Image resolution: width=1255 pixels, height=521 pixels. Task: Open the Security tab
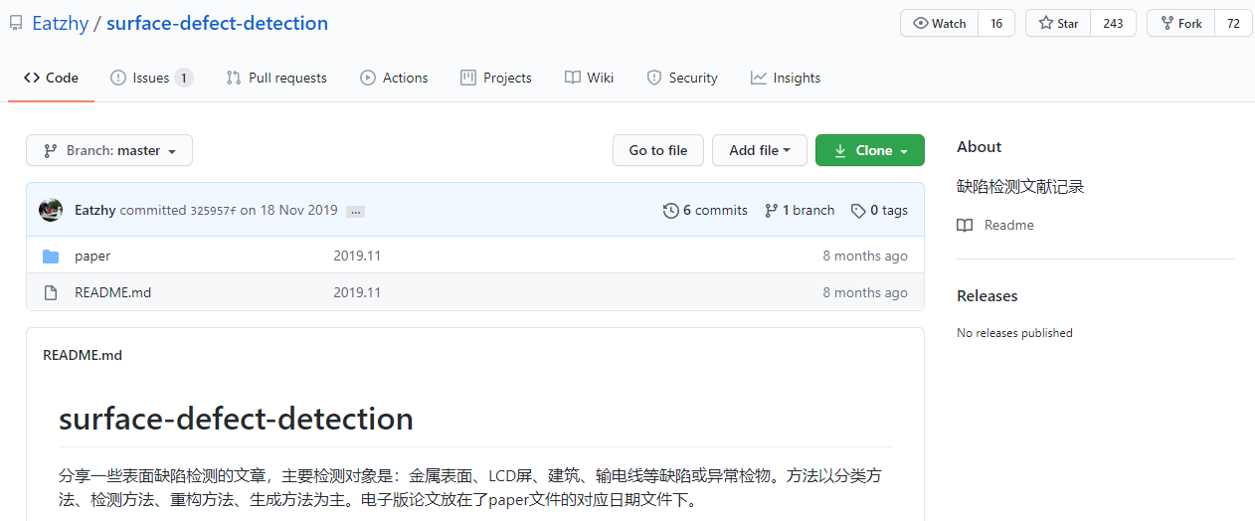682,78
